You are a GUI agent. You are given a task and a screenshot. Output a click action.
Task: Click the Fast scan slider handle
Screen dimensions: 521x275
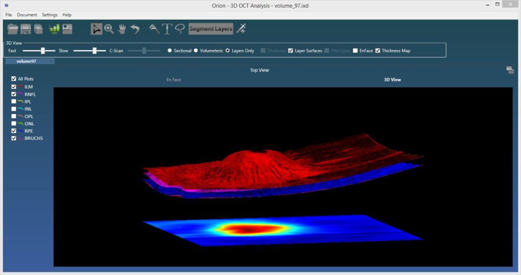click(43, 50)
